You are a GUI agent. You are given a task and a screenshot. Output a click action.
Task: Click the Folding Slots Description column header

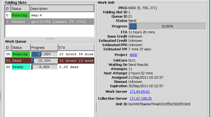coord(62,9)
